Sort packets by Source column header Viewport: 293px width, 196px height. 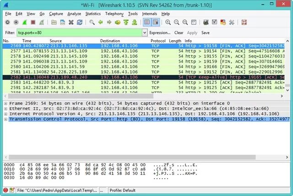(55, 41)
